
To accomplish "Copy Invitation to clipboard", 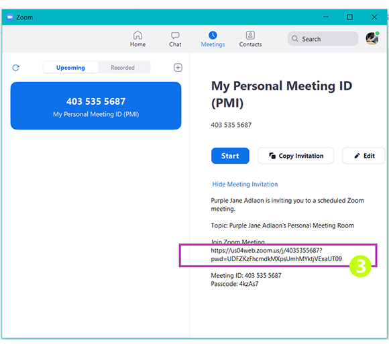I will 296,156.
